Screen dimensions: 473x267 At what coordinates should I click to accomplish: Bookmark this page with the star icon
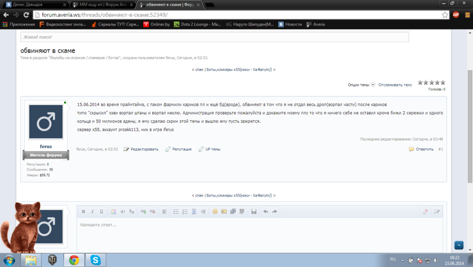(x=445, y=15)
